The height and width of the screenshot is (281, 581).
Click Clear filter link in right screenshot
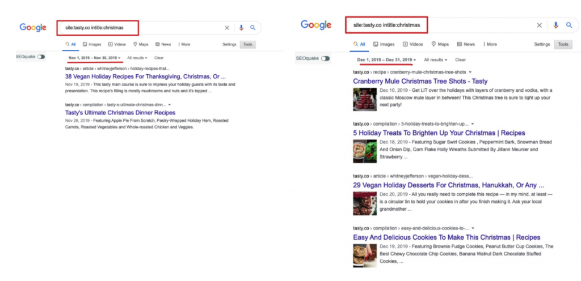pyautogui.click(x=461, y=59)
